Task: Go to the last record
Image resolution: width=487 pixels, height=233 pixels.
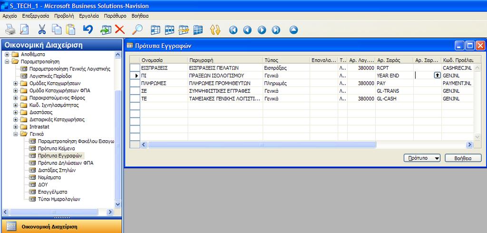Action: click(276, 30)
